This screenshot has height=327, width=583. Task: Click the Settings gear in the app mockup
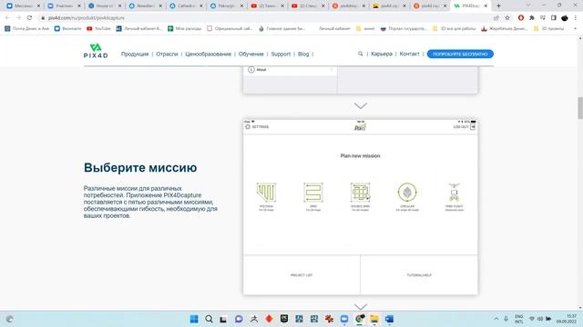click(x=248, y=127)
